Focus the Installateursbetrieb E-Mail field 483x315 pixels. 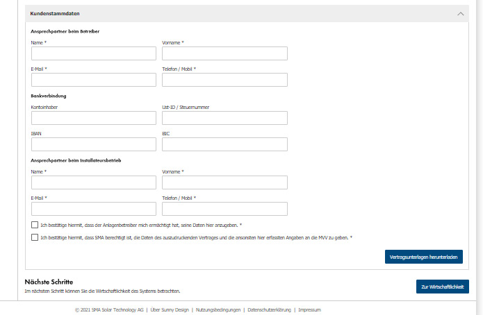[x=94, y=209]
